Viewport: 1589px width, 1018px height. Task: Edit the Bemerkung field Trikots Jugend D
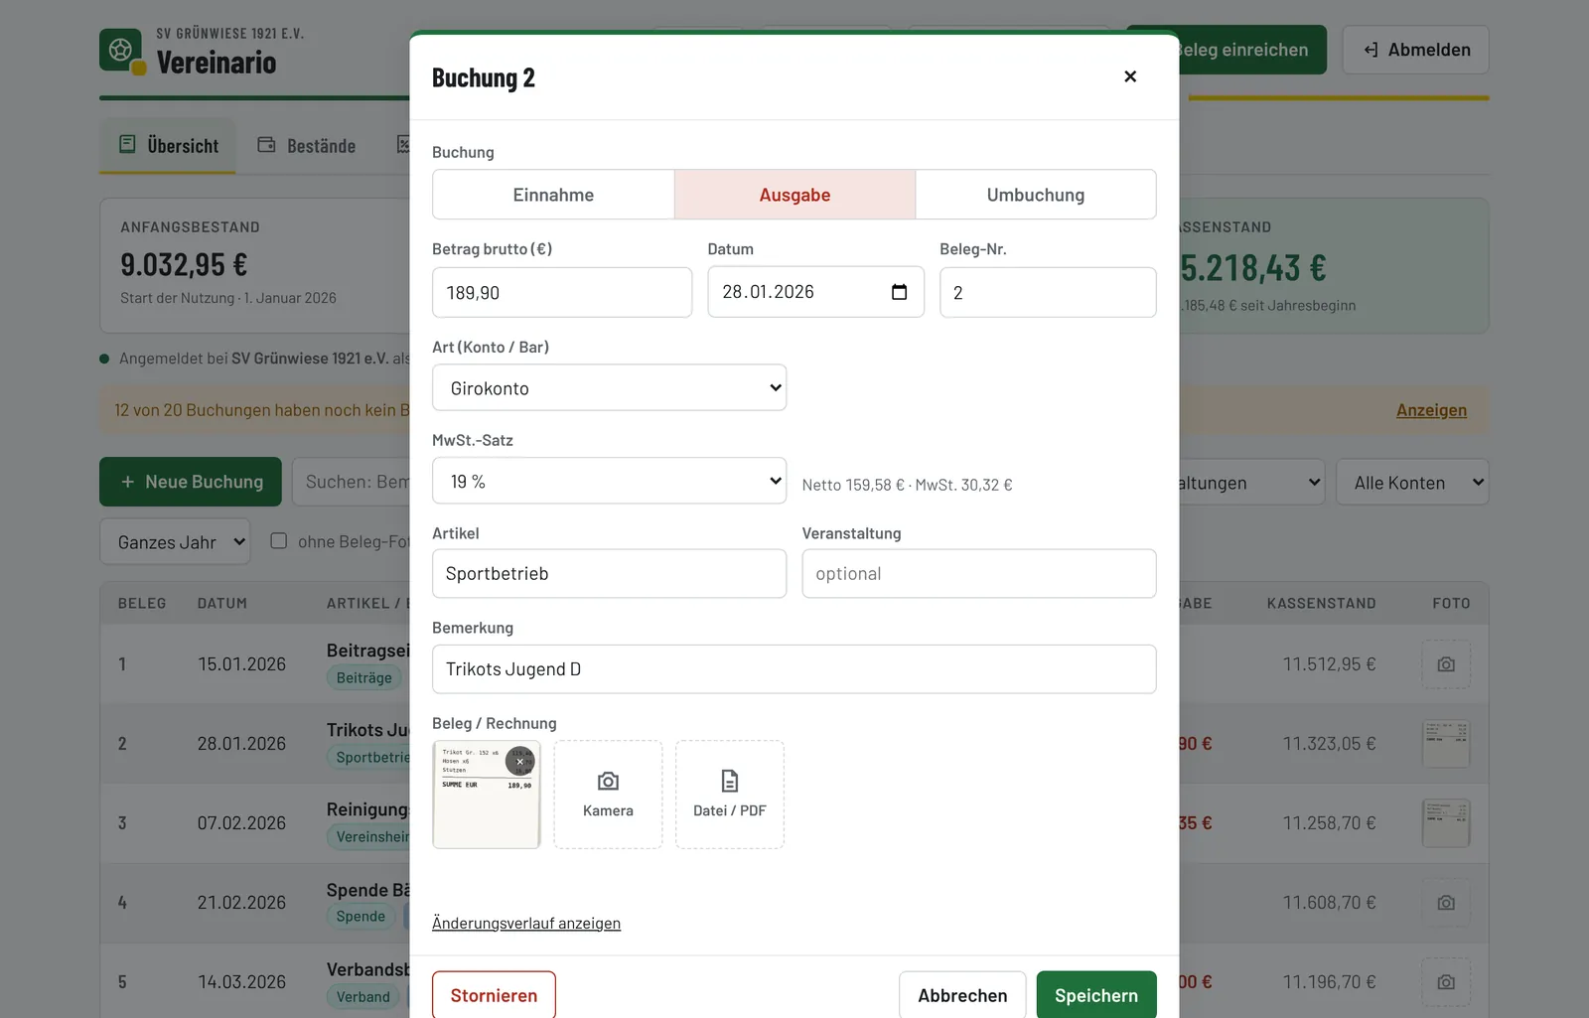point(794,669)
